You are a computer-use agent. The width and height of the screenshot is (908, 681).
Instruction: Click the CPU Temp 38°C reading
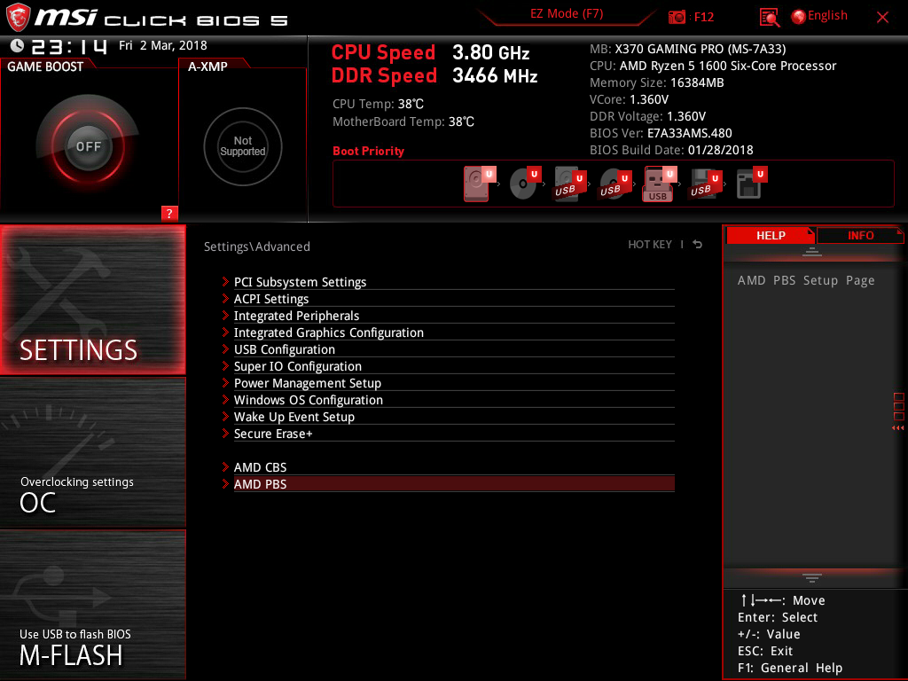[x=378, y=104]
